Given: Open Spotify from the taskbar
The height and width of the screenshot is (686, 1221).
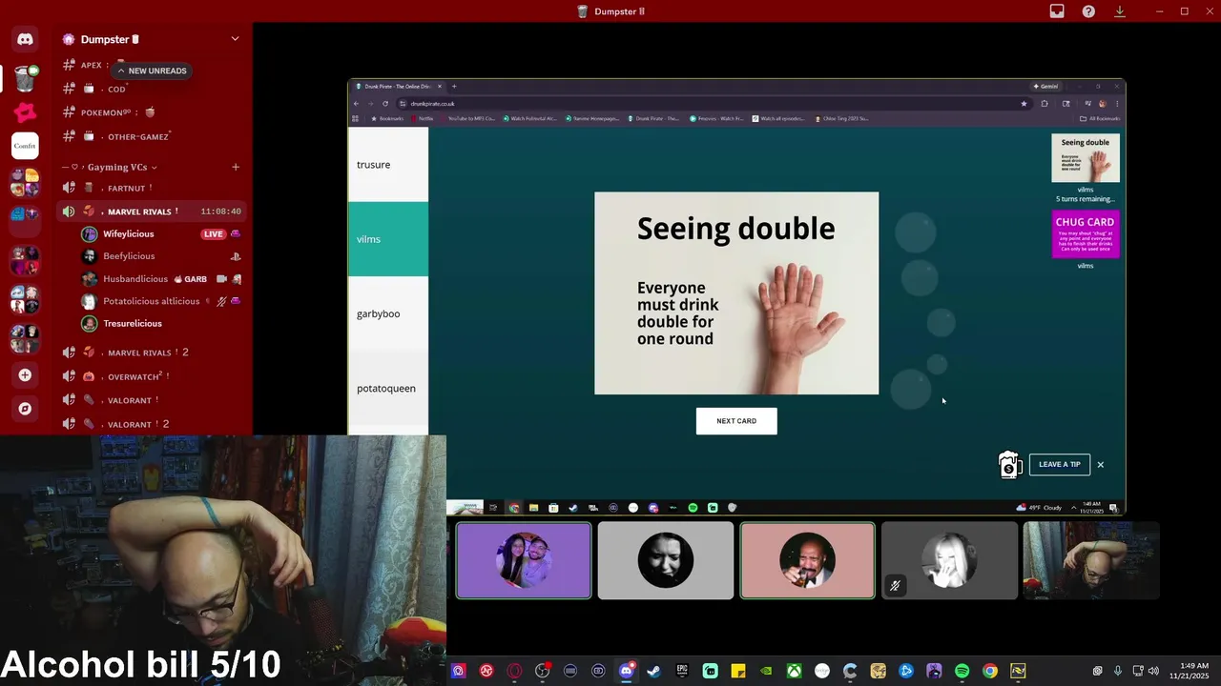Looking at the screenshot, I should tap(962, 672).
